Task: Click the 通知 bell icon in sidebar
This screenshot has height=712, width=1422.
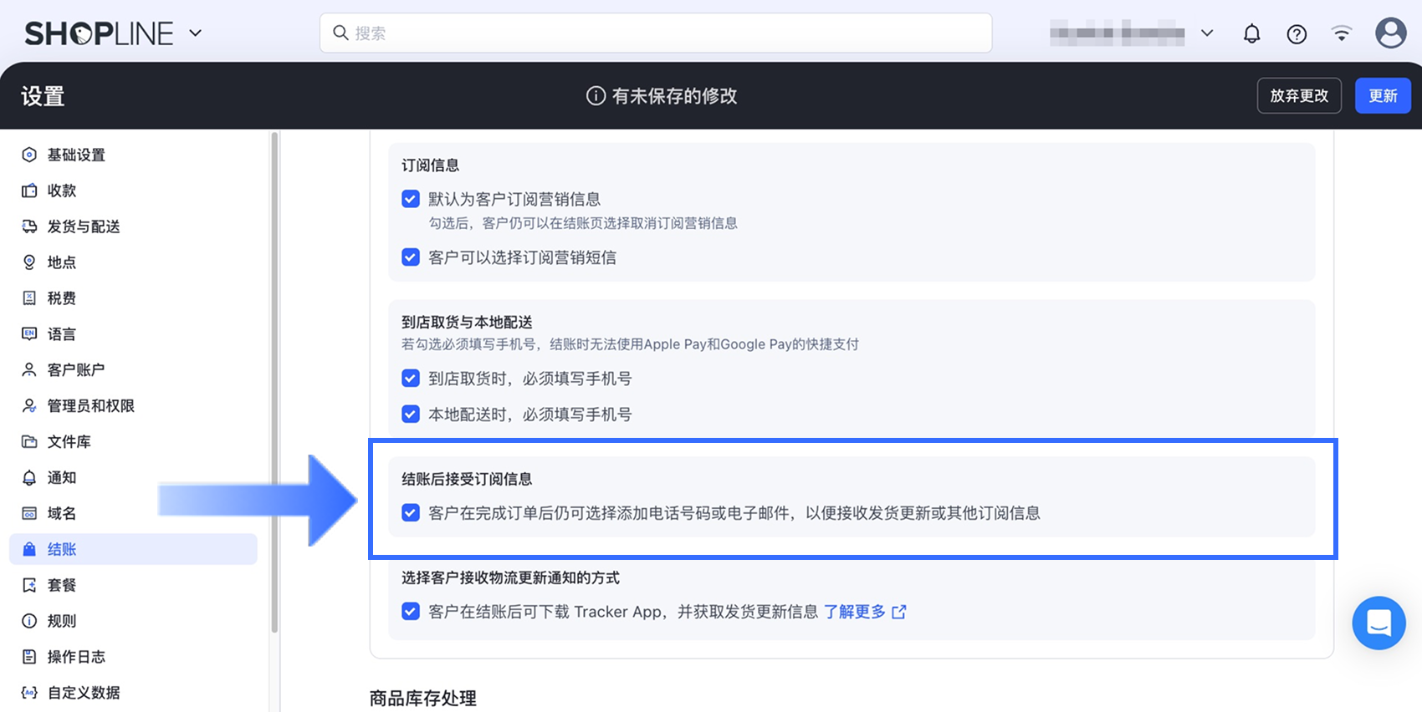Action: pyautogui.click(x=29, y=477)
